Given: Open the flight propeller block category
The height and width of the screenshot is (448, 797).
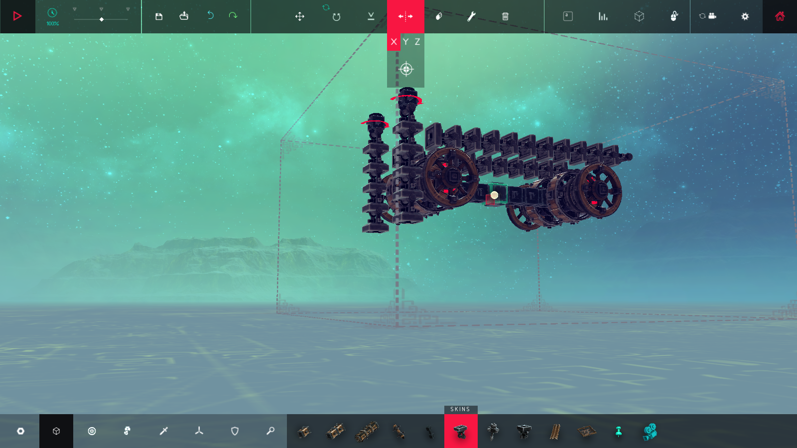Looking at the screenshot, I should click(199, 431).
